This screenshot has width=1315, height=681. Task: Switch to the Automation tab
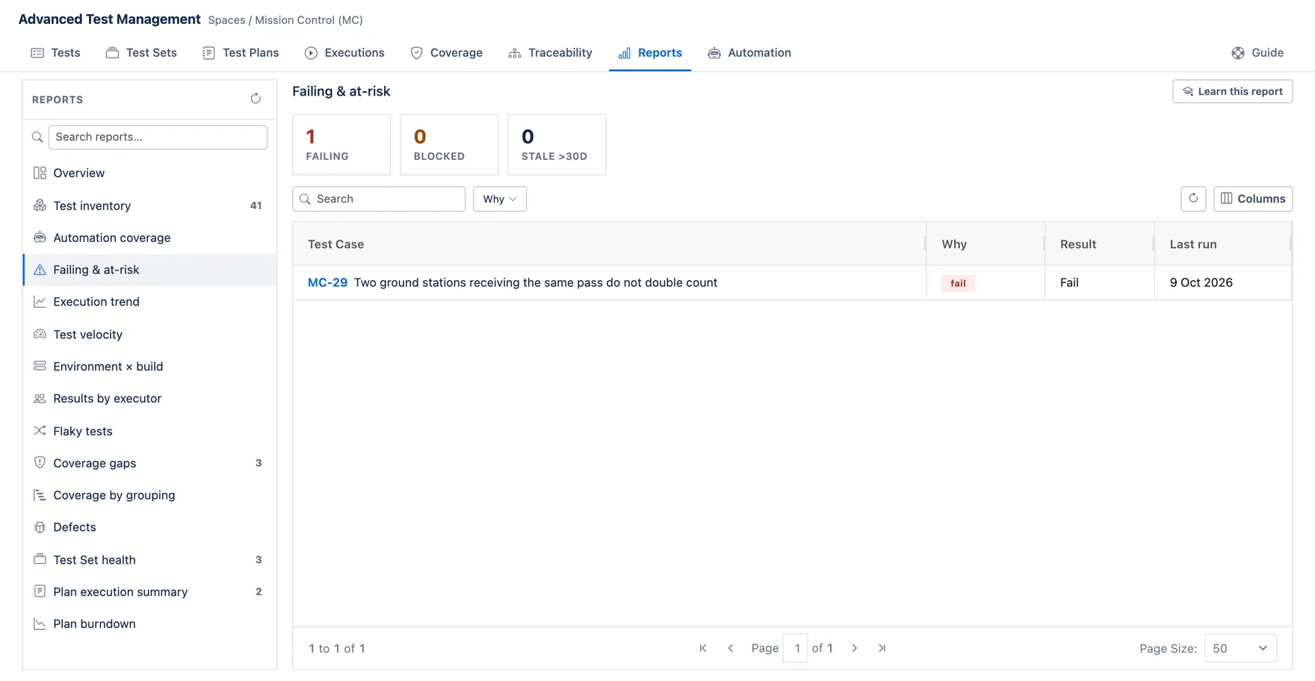click(x=749, y=52)
